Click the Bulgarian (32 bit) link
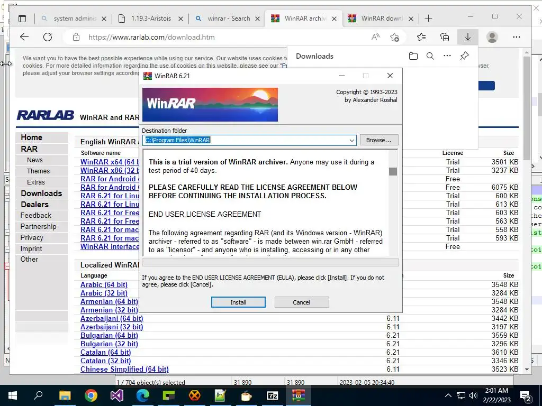 tap(109, 344)
